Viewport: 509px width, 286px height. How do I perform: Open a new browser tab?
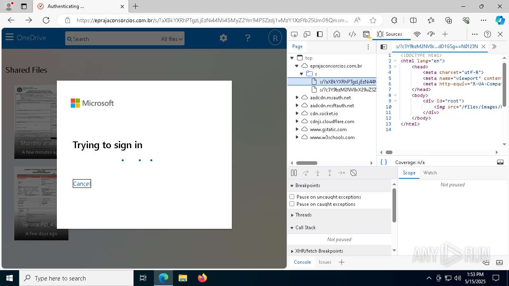click(x=136, y=6)
